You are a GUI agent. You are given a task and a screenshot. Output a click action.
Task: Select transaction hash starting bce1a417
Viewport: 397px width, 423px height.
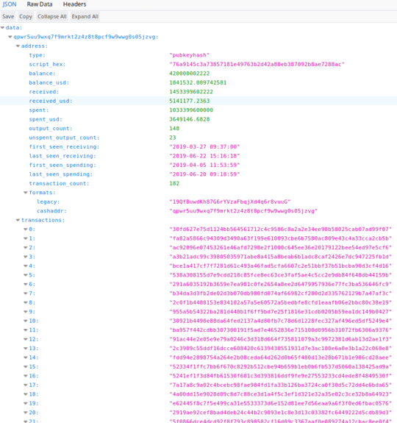click(x=281, y=266)
